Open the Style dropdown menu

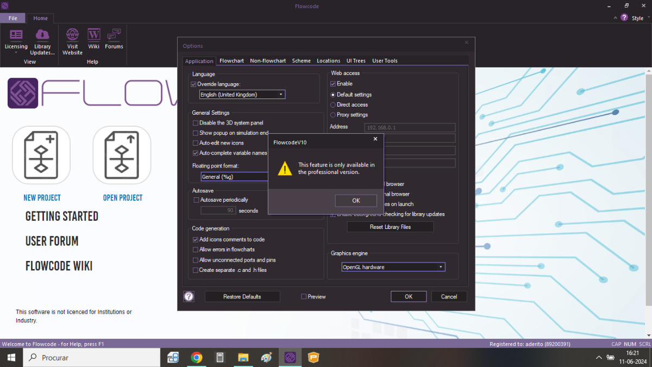tap(640, 18)
